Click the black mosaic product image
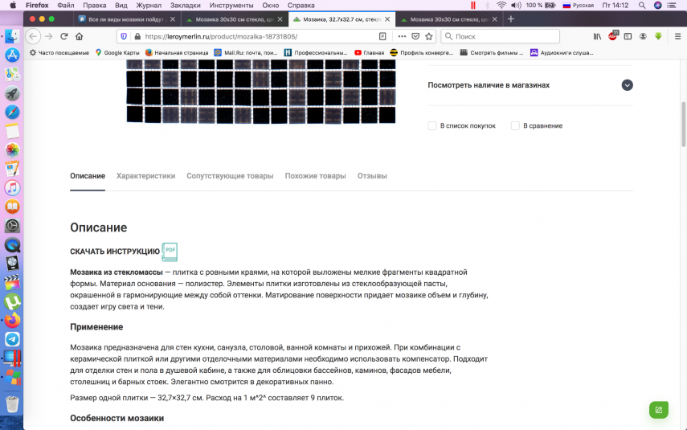Screen dimensions: 687x430 261,92
